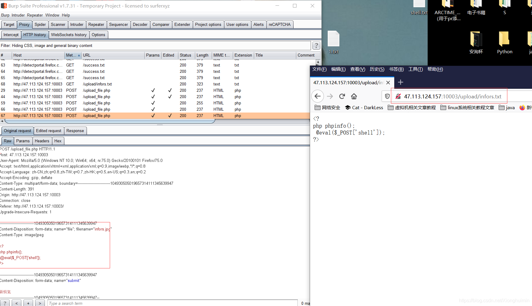
Task: Open the ARCTIME desktop folder
Action: pyautogui.click(x=447, y=11)
